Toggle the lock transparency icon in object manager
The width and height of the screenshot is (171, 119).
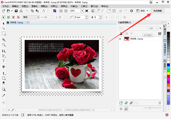[x=121, y=34]
